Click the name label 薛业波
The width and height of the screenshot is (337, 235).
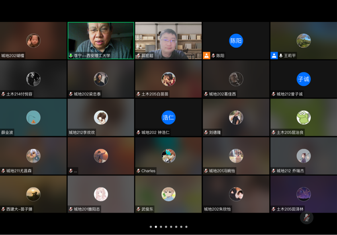pyautogui.click(x=7, y=132)
